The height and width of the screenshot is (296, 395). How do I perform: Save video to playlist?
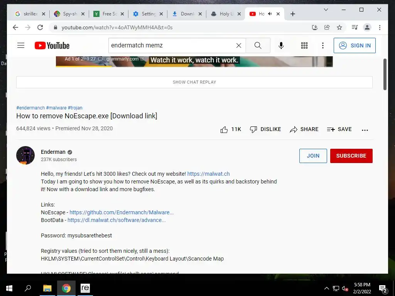tap(339, 129)
